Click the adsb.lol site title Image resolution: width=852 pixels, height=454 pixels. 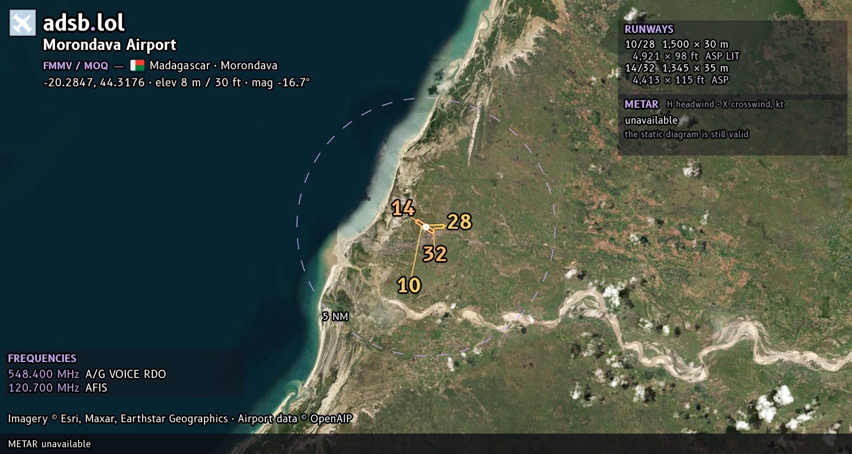[x=84, y=23]
